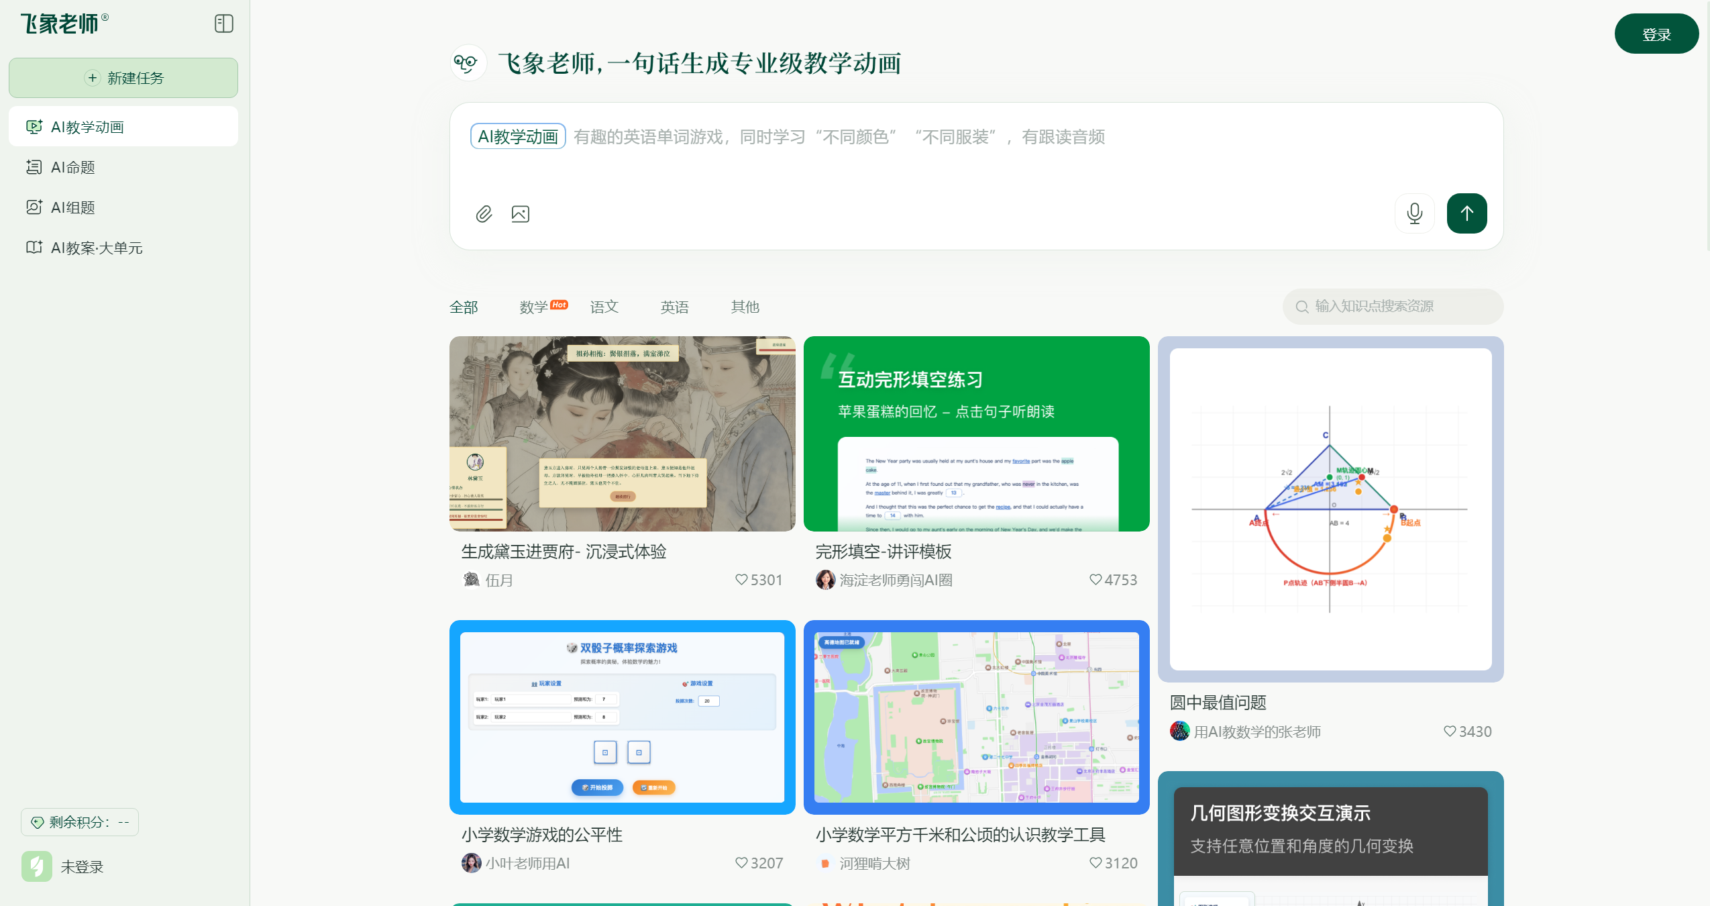Click the green account icon beside 未登录
Viewport: 1710px width, 906px height.
[x=37, y=866]
